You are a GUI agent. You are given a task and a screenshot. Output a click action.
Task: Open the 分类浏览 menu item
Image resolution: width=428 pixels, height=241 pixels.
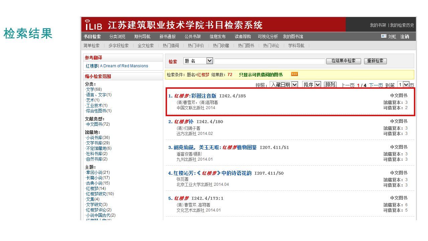click(x=117, y=36)
